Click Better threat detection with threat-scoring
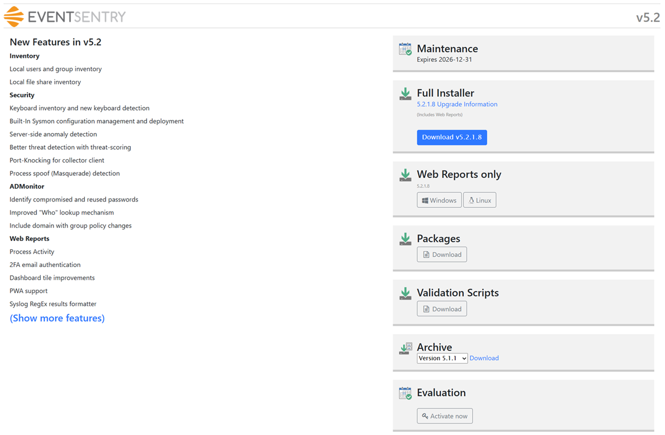 point(71,147)
